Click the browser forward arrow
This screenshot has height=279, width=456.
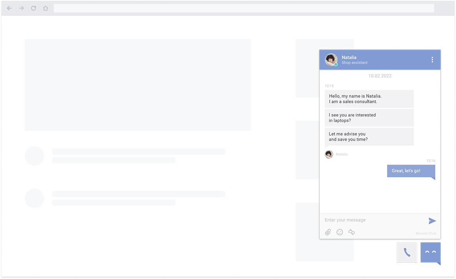[x=21, y=8]
